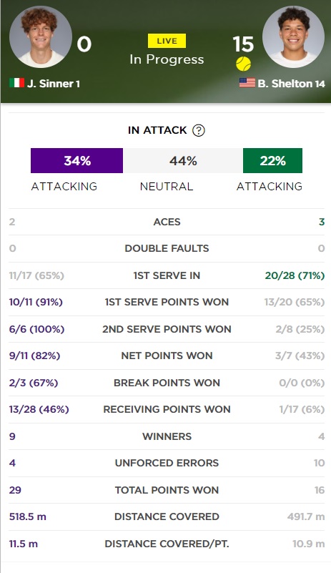Click the 1ST SERVE IN label
Screen dimensions: 331x573
point(167,275)
